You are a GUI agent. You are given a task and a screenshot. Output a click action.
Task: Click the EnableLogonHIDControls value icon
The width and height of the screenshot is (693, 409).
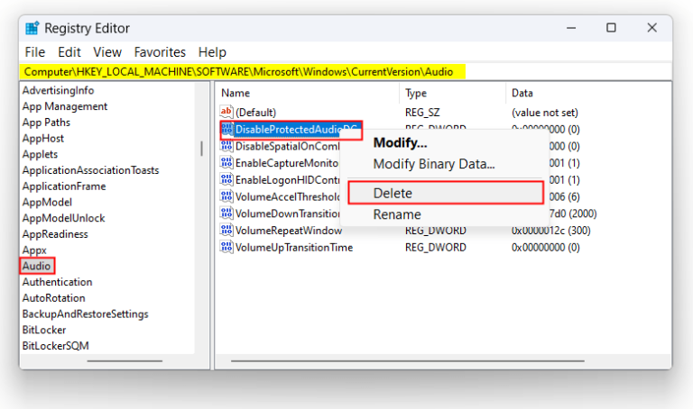pos(226,179)
